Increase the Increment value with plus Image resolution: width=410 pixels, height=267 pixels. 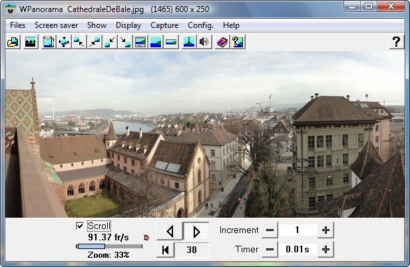pyautogui.click(x=325, y=230)
